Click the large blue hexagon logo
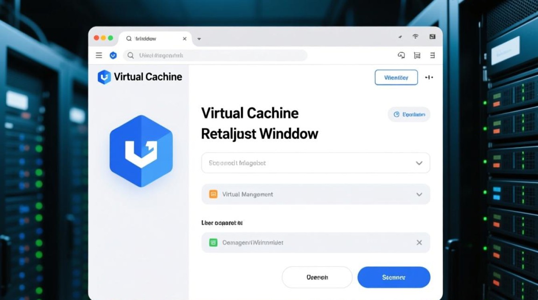This screenshot has height=300, width=538. click(141, 151)
